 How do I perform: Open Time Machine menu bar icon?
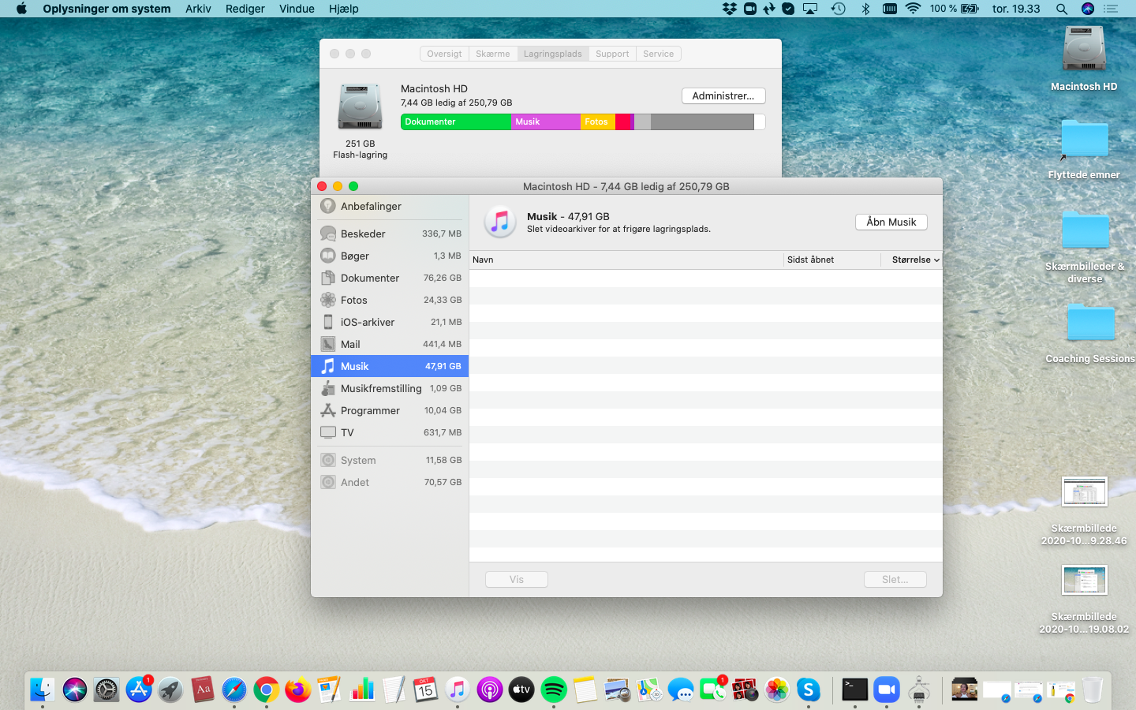(x=838, y=9)
